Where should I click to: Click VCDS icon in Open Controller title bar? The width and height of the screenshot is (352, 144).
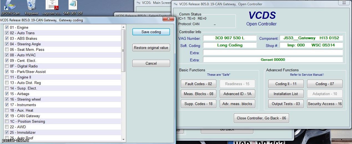175,4
